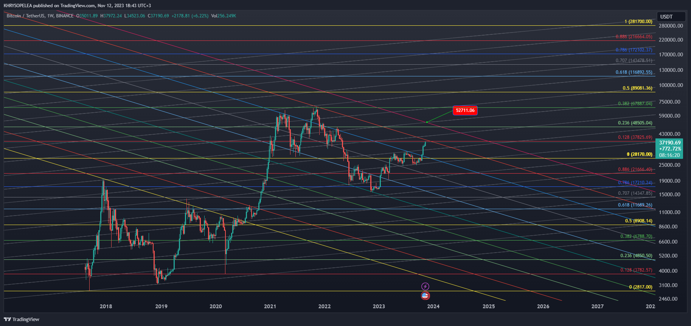Click the 2027 label on the time axis
The image size is (691, 326).
[x=598, y=306]
